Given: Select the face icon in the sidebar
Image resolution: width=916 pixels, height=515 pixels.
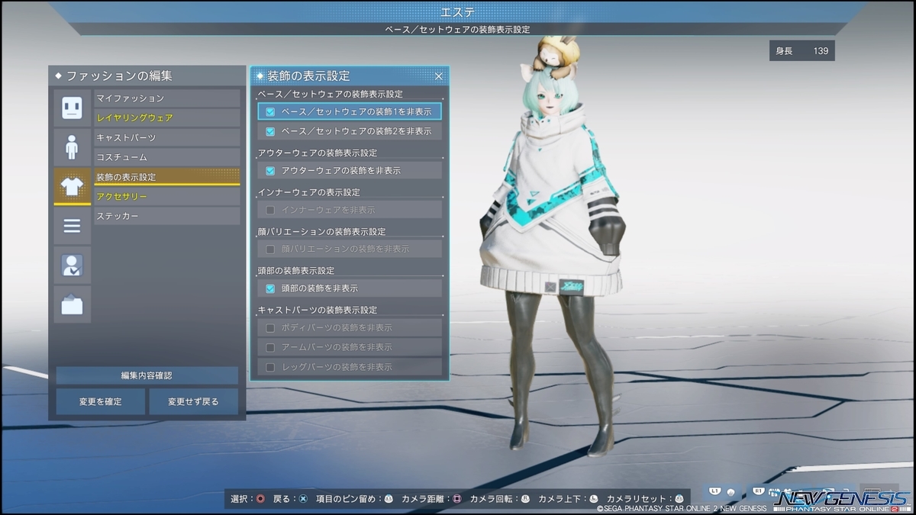Looking at the screenshot, I should pos(72,108).
